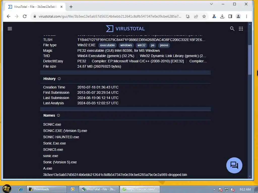This screenshot has height=193, width=258.
Task: Click the Creation Time value
Action: tap(98, 87)
